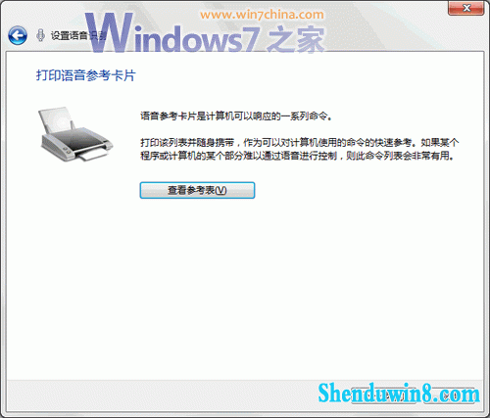Click the 之家 characters in the logo

pos(296,40)
